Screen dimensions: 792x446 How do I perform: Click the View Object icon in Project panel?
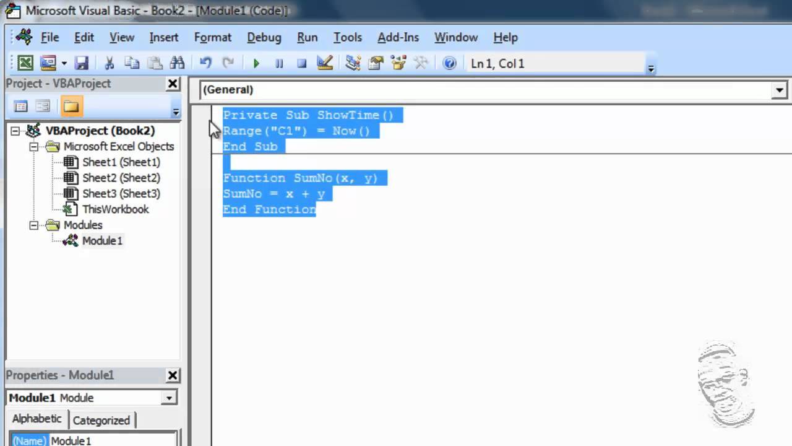43,107
